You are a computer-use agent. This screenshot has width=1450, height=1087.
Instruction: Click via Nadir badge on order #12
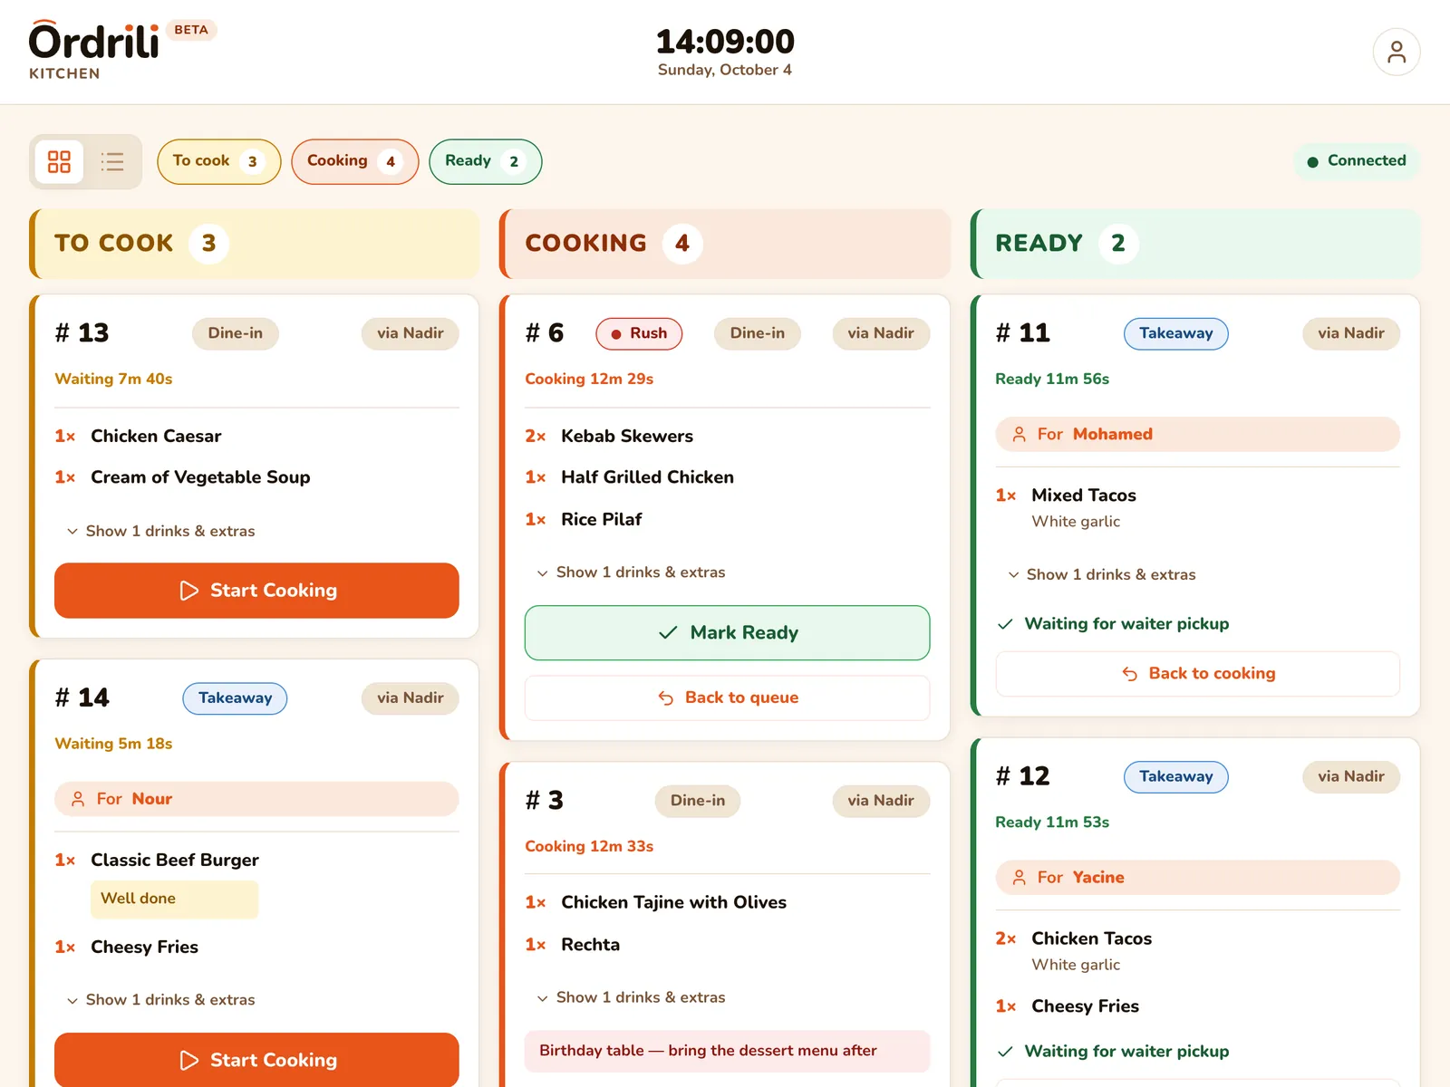(1351, 776)
